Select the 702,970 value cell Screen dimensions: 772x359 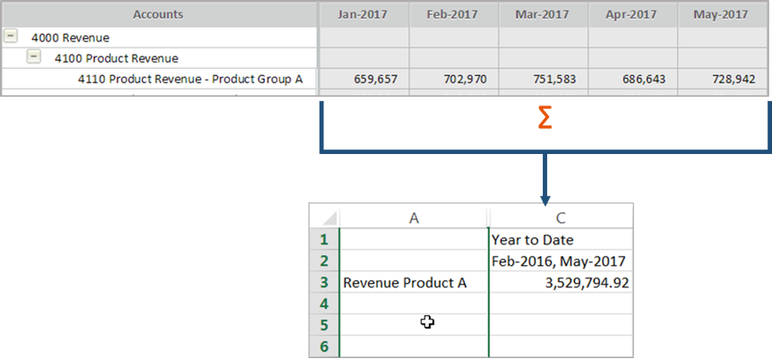[453, 79]
